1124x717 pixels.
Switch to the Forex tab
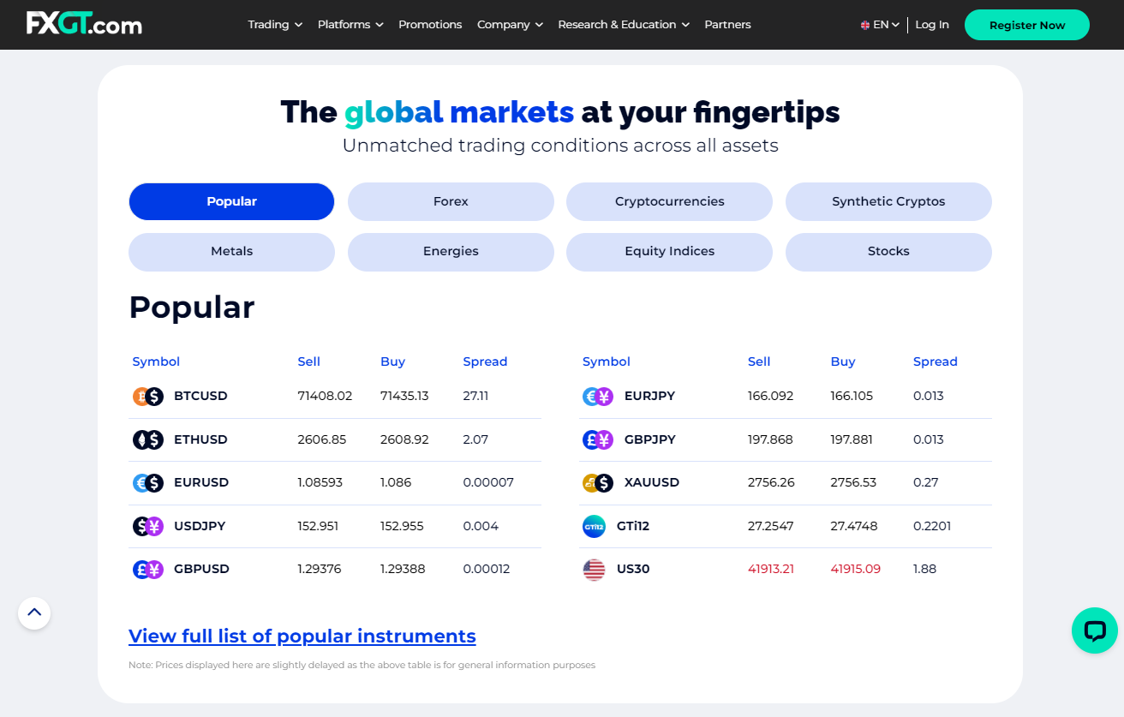click(451, 201)
